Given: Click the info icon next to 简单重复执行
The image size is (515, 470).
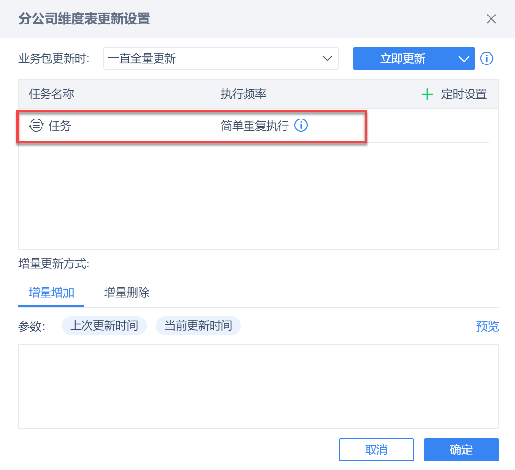Looking at the screenshot, I should coord(301,126).
